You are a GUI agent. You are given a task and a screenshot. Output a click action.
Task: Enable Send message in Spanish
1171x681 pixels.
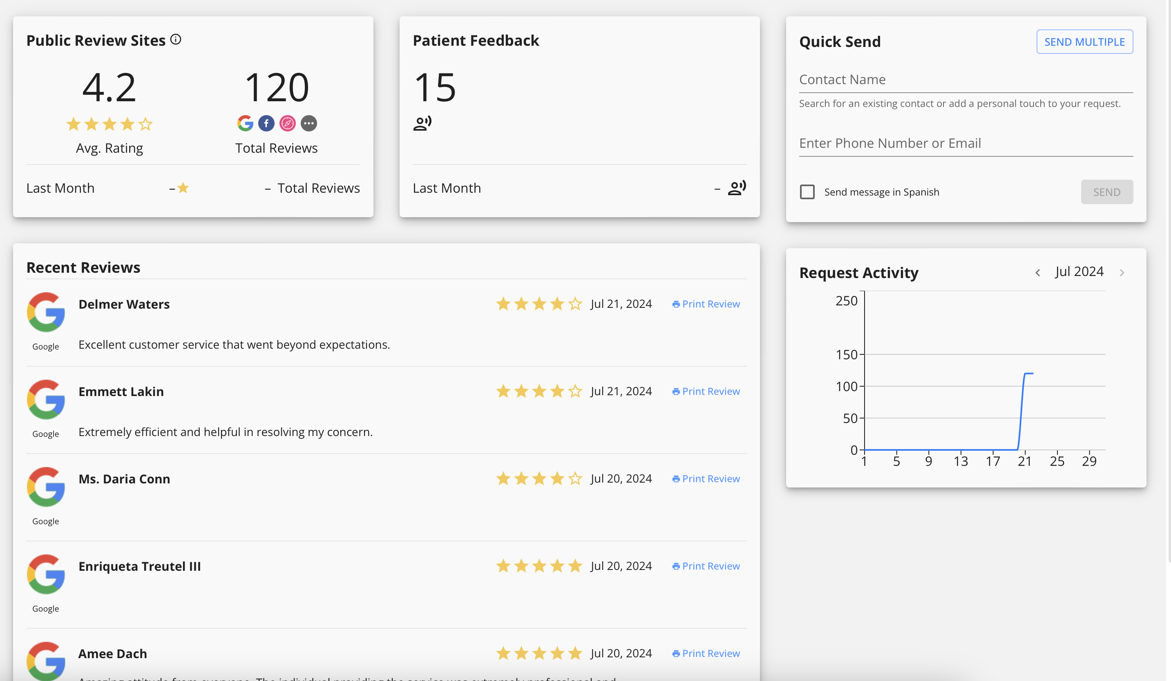click(x=808, y=192)
